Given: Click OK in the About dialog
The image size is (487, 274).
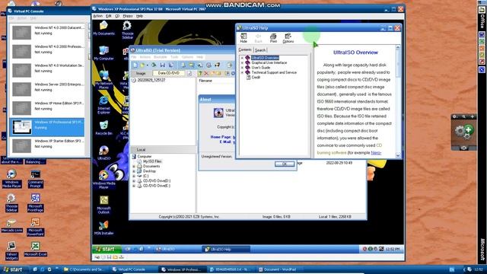Looking at the screenshot, I should tap(284, 164).
